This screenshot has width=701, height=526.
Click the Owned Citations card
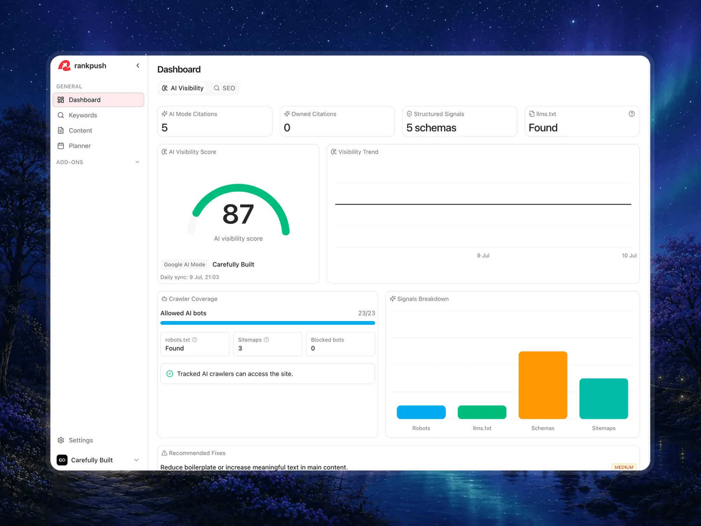337,121
